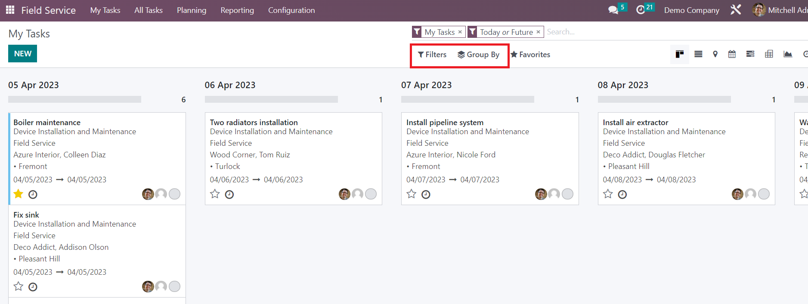Set kanban state on Boiler maintenance card
The image size is (808, 304).
174,194
